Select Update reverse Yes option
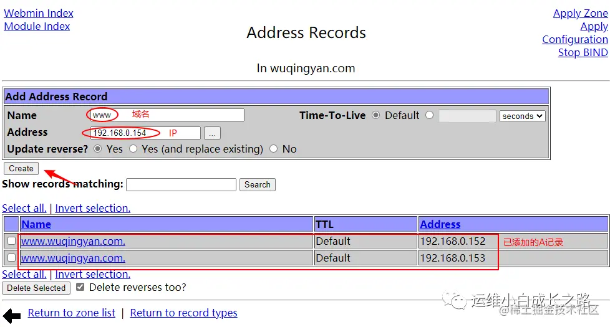Screen dimensions: 610x327 click(98, 149)
